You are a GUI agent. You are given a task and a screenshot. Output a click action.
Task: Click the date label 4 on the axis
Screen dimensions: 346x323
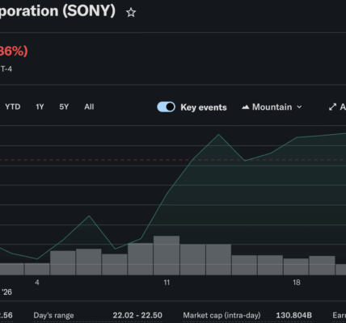point(37,283)
